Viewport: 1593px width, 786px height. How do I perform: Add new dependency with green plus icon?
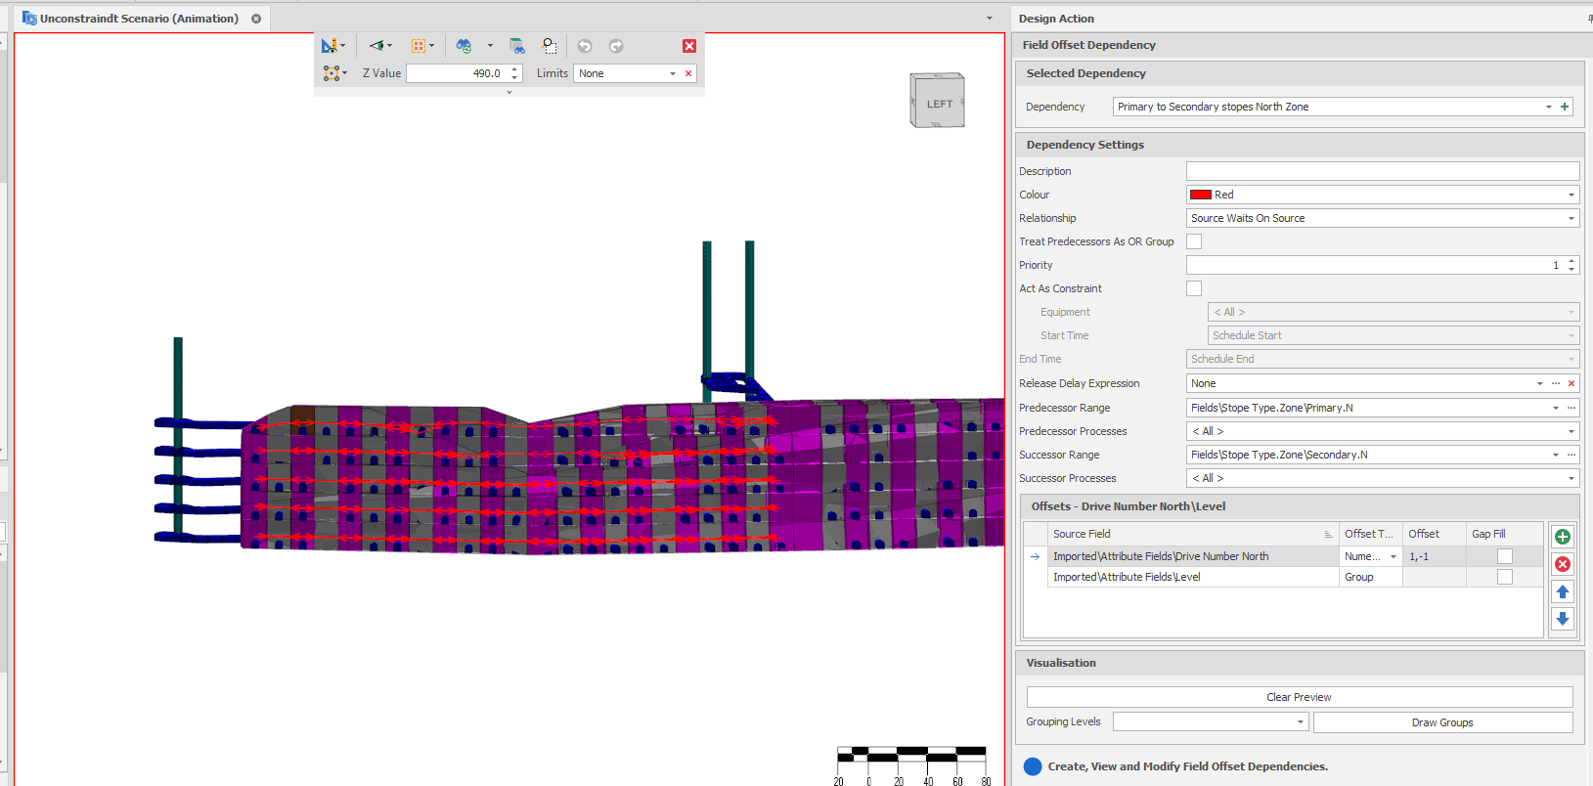(x=1565, y=107)
